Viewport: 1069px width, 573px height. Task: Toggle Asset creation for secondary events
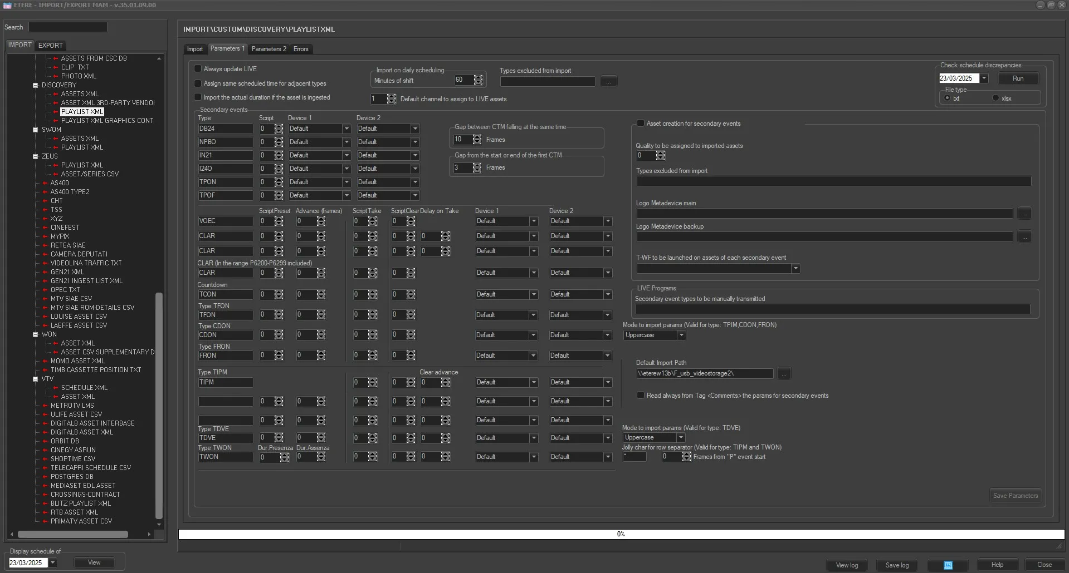pyautogui.click(x=641, y=124)
